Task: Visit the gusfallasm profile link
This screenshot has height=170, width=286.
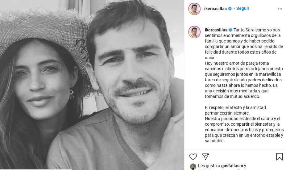Action: [232, 166]
